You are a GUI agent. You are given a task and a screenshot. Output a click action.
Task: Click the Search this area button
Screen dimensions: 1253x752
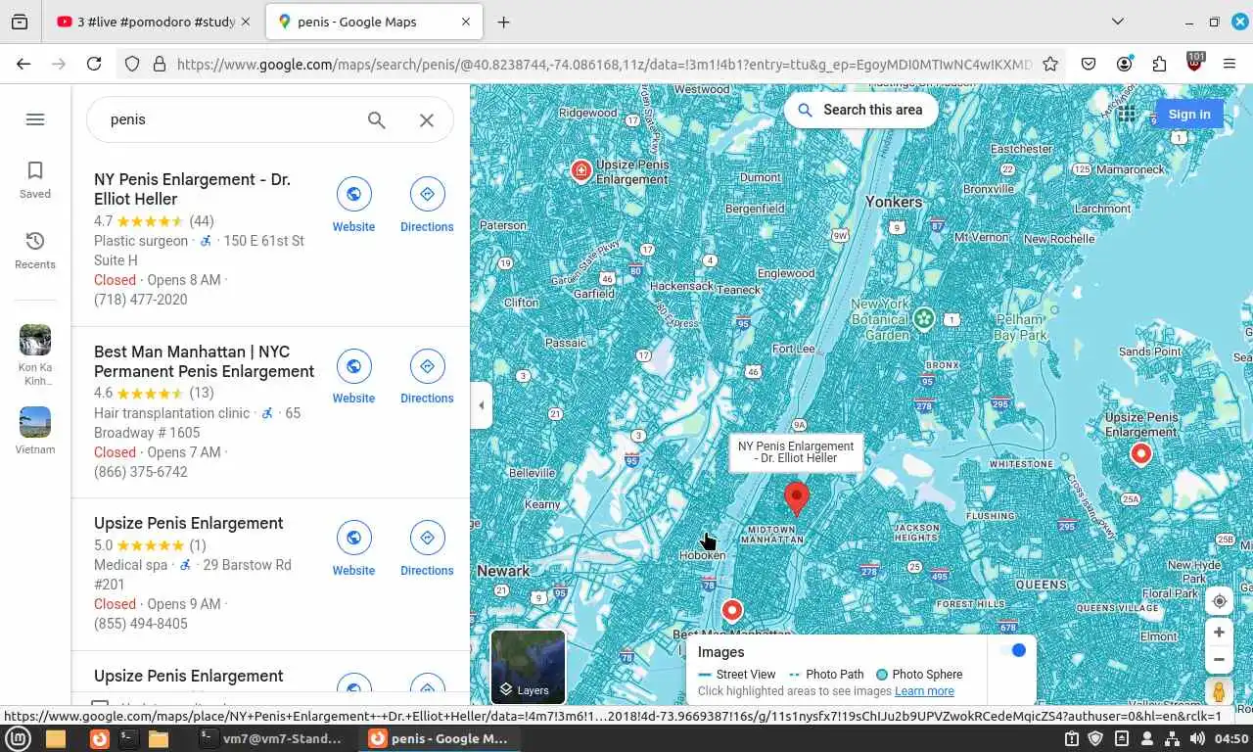pos(860,110)
